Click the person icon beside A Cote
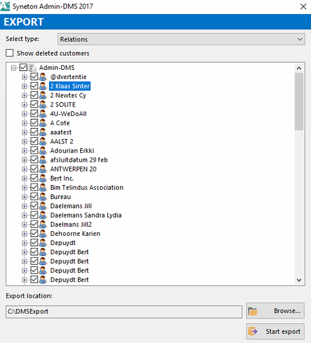Image resolution: width=311 pixels, height=343 pixels. coord(43,123)
